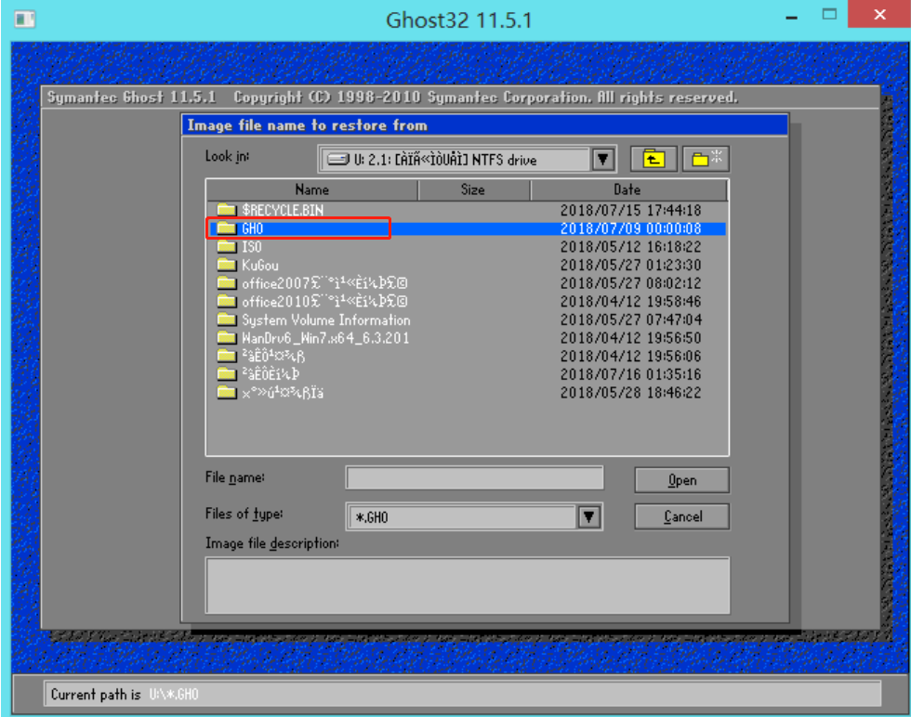Screen dimensions: 911x717
Task: Click date 2018/05/12 16:18:22
Action: click(630, 247)
